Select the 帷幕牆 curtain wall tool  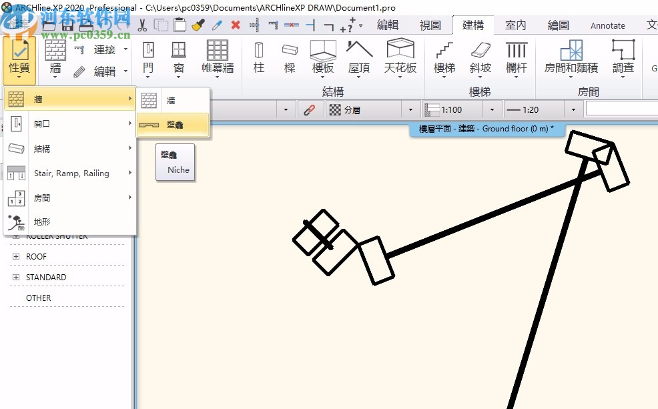218,59
